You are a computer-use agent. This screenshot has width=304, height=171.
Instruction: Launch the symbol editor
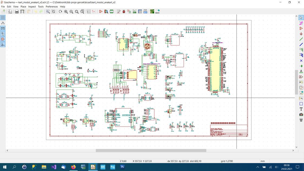tap(101, 12)
